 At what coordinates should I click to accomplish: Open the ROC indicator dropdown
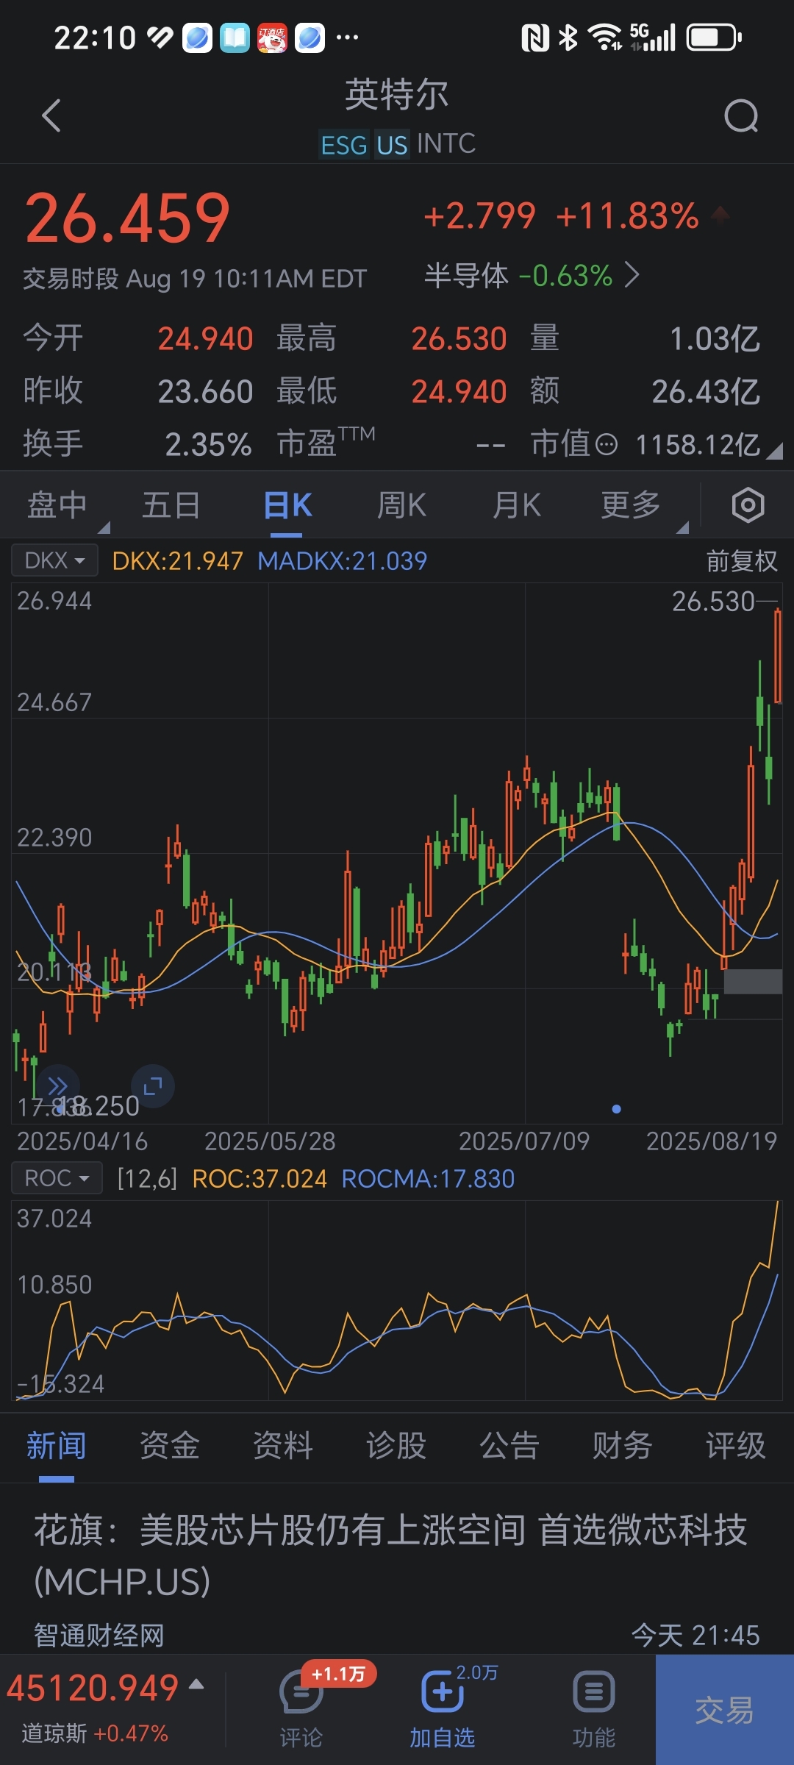[57, 1178]
